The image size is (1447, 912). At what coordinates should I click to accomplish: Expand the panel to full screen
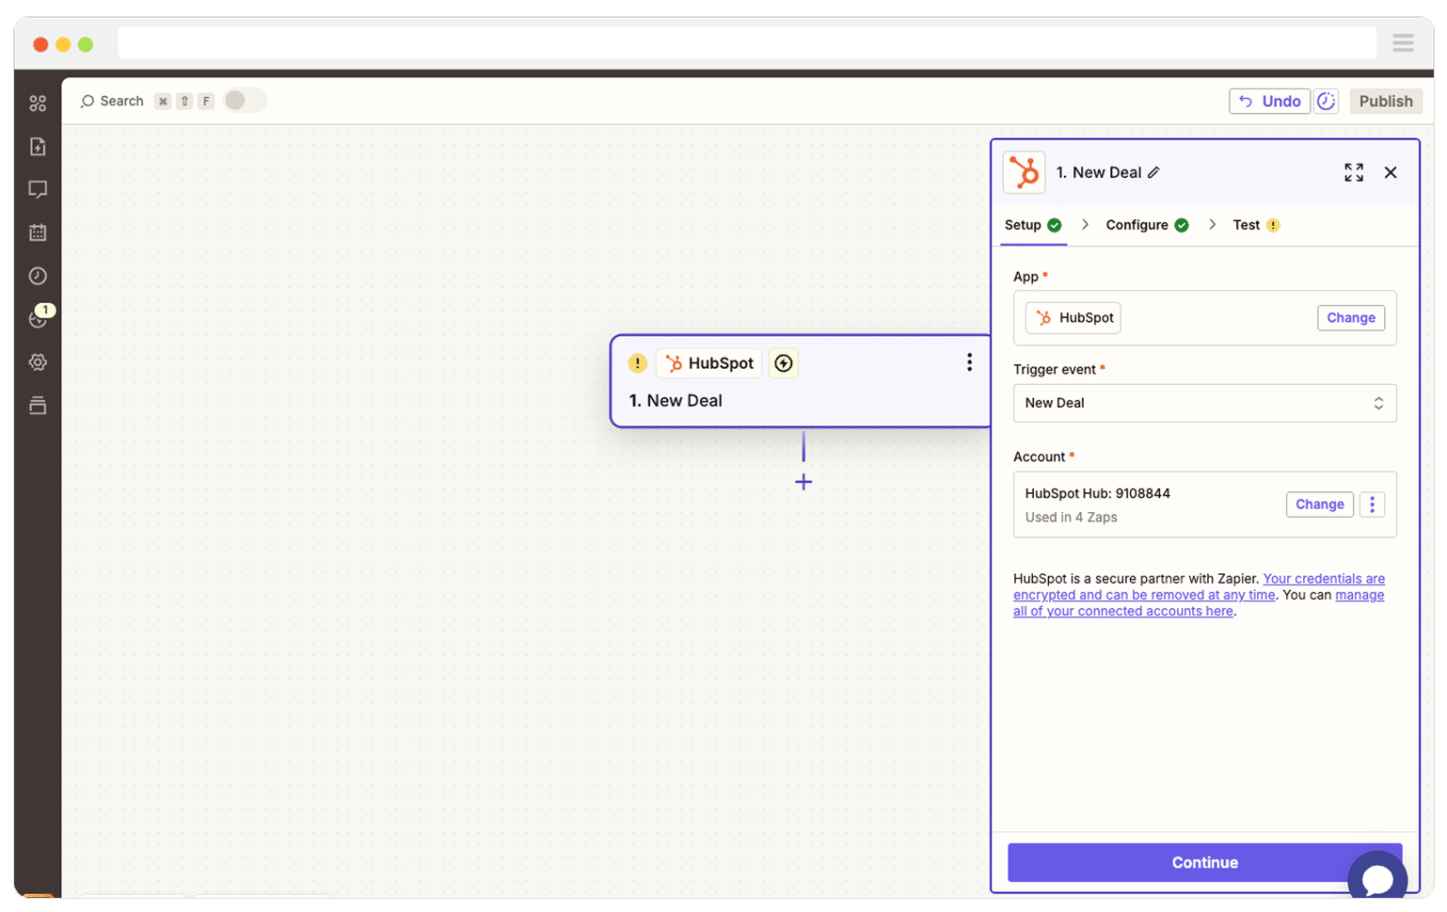(x=1353, y=172)
